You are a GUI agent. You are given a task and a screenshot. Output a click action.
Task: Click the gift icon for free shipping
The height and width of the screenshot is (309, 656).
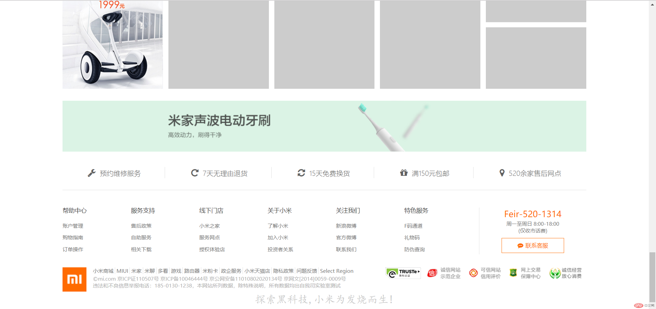(404, 173)
